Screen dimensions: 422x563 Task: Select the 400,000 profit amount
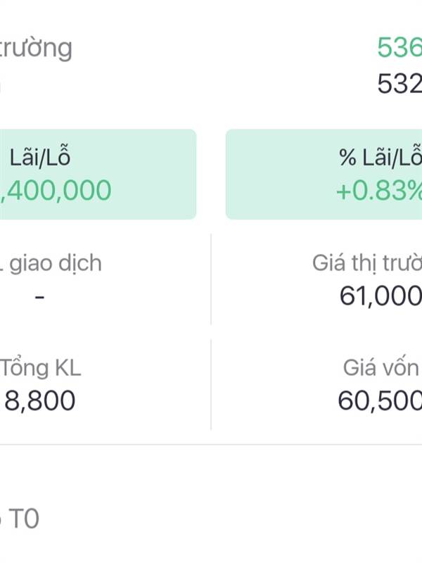tap(56, 191)
